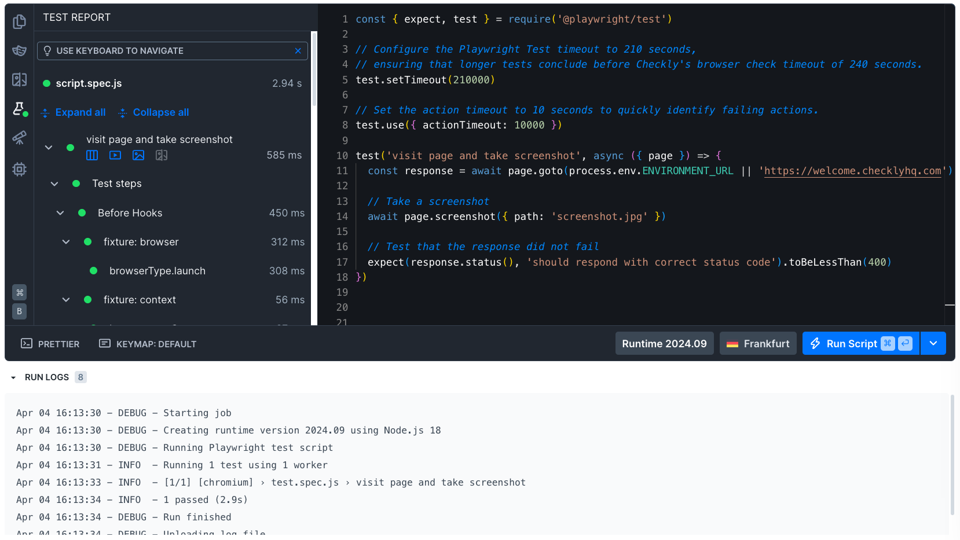
Task: Click the keymap icon beside KEYMAP: DEFAULT
Action: tap(105, 343)
